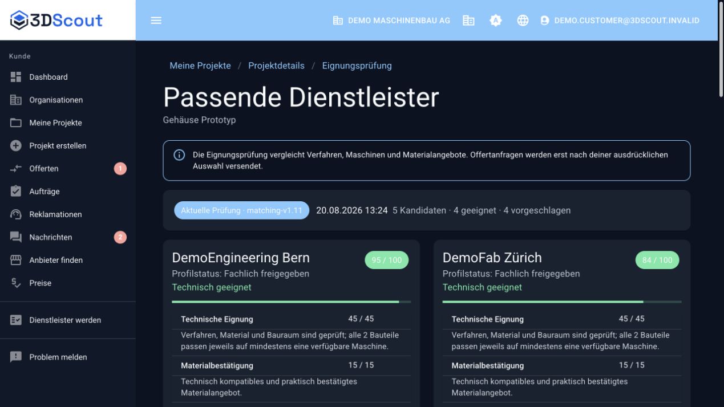Click the DEMO.CUSTOMER@3DSCOUT.INVALID account label
This screenshot has width=724, height=407.
tap(627, 21)
